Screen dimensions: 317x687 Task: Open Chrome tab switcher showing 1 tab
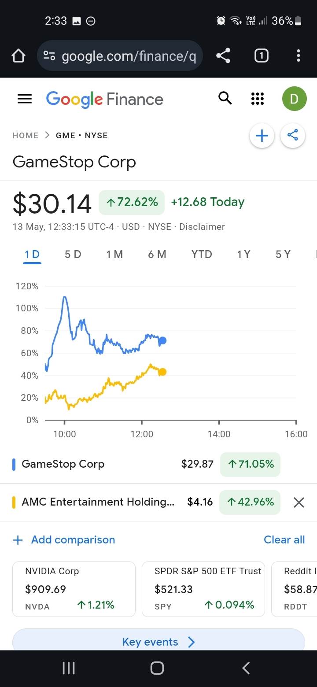[261, 56]
